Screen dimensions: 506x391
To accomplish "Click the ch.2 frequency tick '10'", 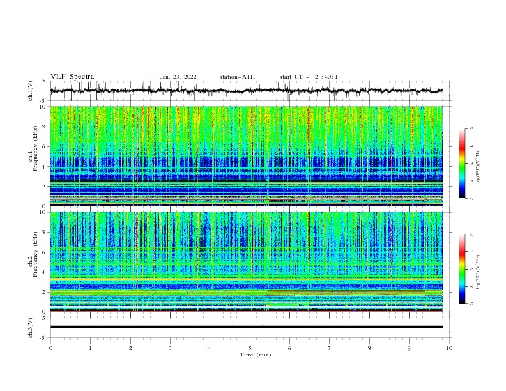I will pos(44,212).
